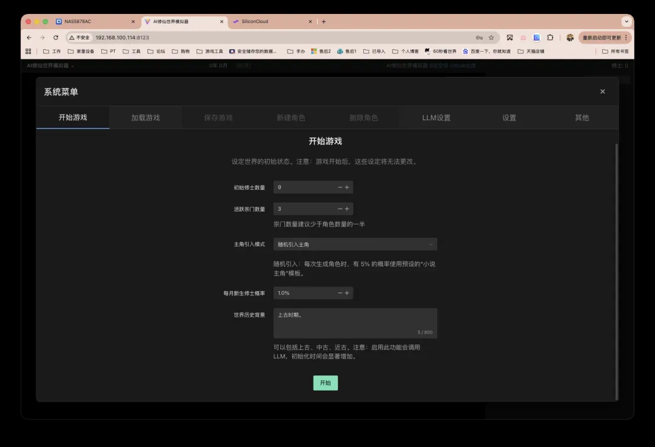Image resolution: width=655 pixels, height=447 pixels.
Task: Go to the 设置 tab
Action: pyautogui.click(x=509, y=118)
